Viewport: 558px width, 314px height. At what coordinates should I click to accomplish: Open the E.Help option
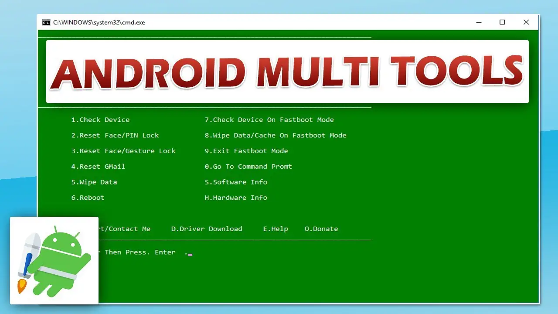point(276,229)
